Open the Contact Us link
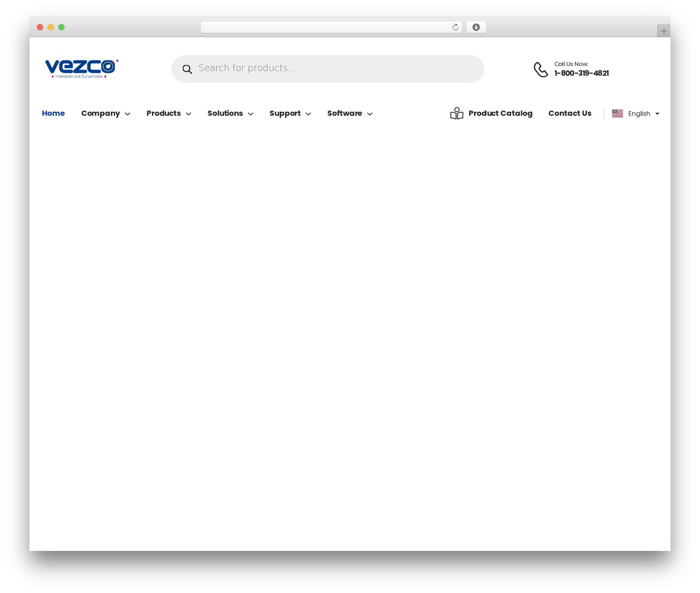This screenshot has width=700, height=593. (570, 113)
